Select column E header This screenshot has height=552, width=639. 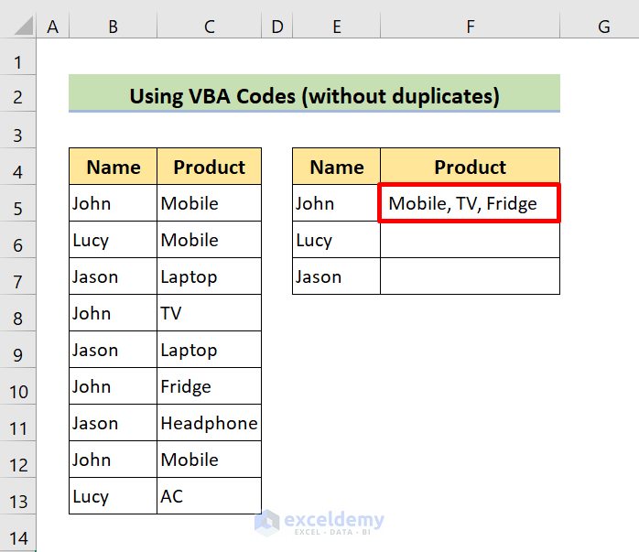tap(337, 27)
